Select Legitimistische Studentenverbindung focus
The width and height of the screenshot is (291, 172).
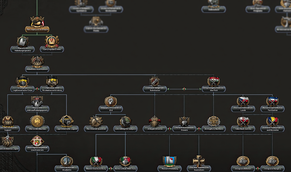tap(52, 84)
